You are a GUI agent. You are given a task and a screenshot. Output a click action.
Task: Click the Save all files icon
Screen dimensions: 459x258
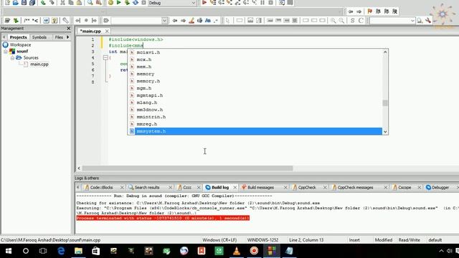point(32,3)
